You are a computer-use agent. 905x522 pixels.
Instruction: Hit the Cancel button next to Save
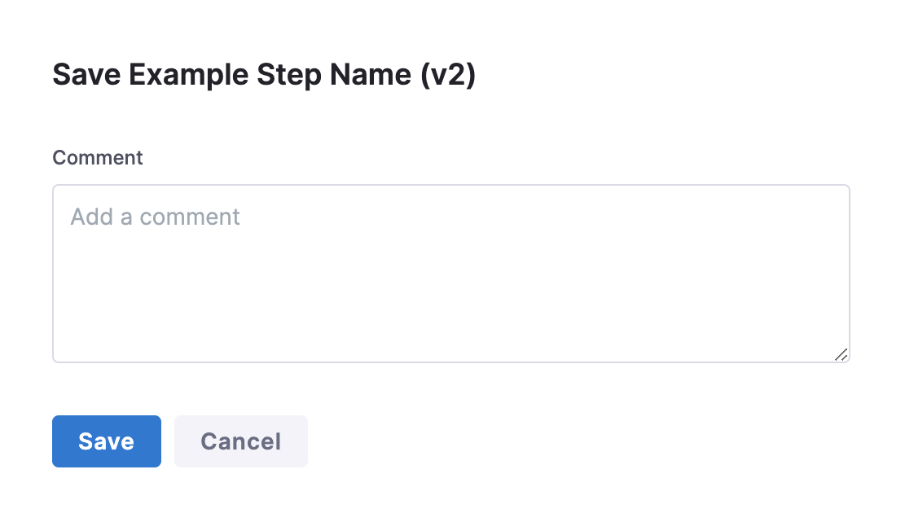click(x=241, y=441)
